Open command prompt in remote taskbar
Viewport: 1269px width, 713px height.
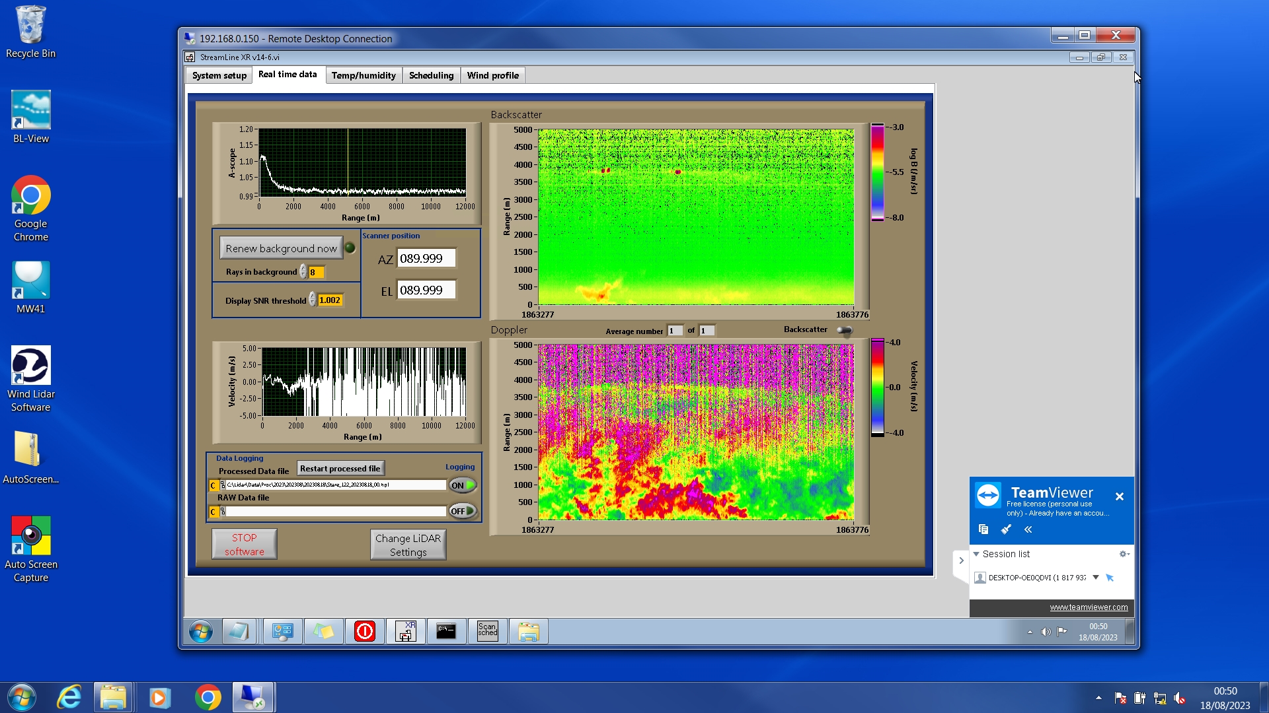pos(446,632)
